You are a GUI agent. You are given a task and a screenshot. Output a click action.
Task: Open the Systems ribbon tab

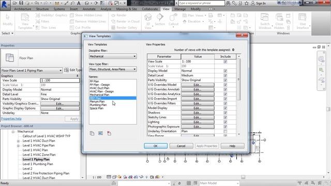59,9
